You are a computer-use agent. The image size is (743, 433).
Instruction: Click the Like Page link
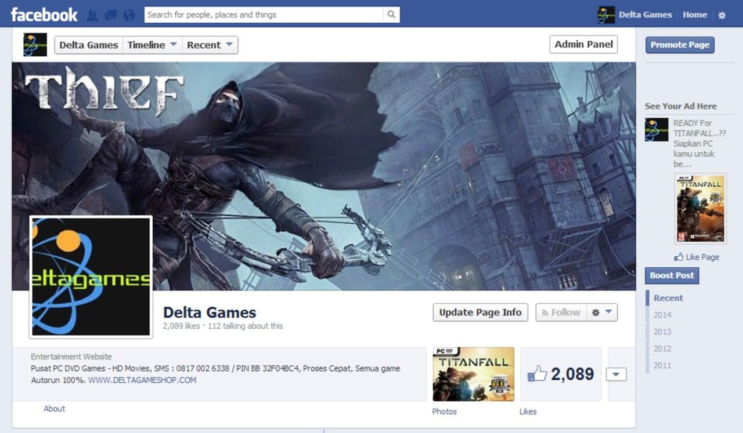pos(702,257)
